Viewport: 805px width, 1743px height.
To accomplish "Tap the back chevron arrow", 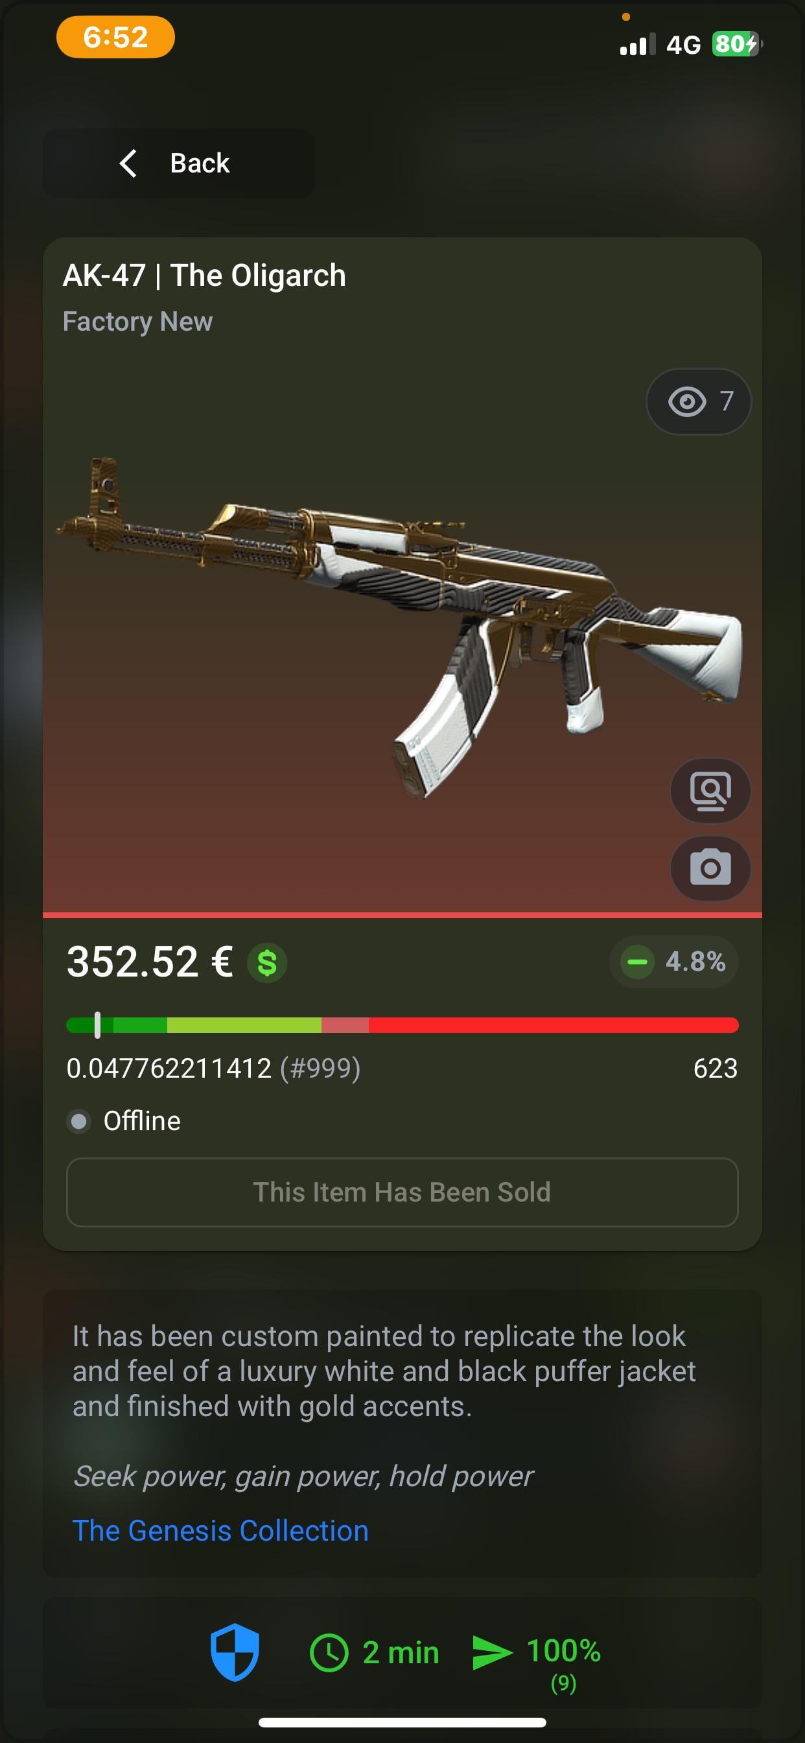I will point(128,163).
